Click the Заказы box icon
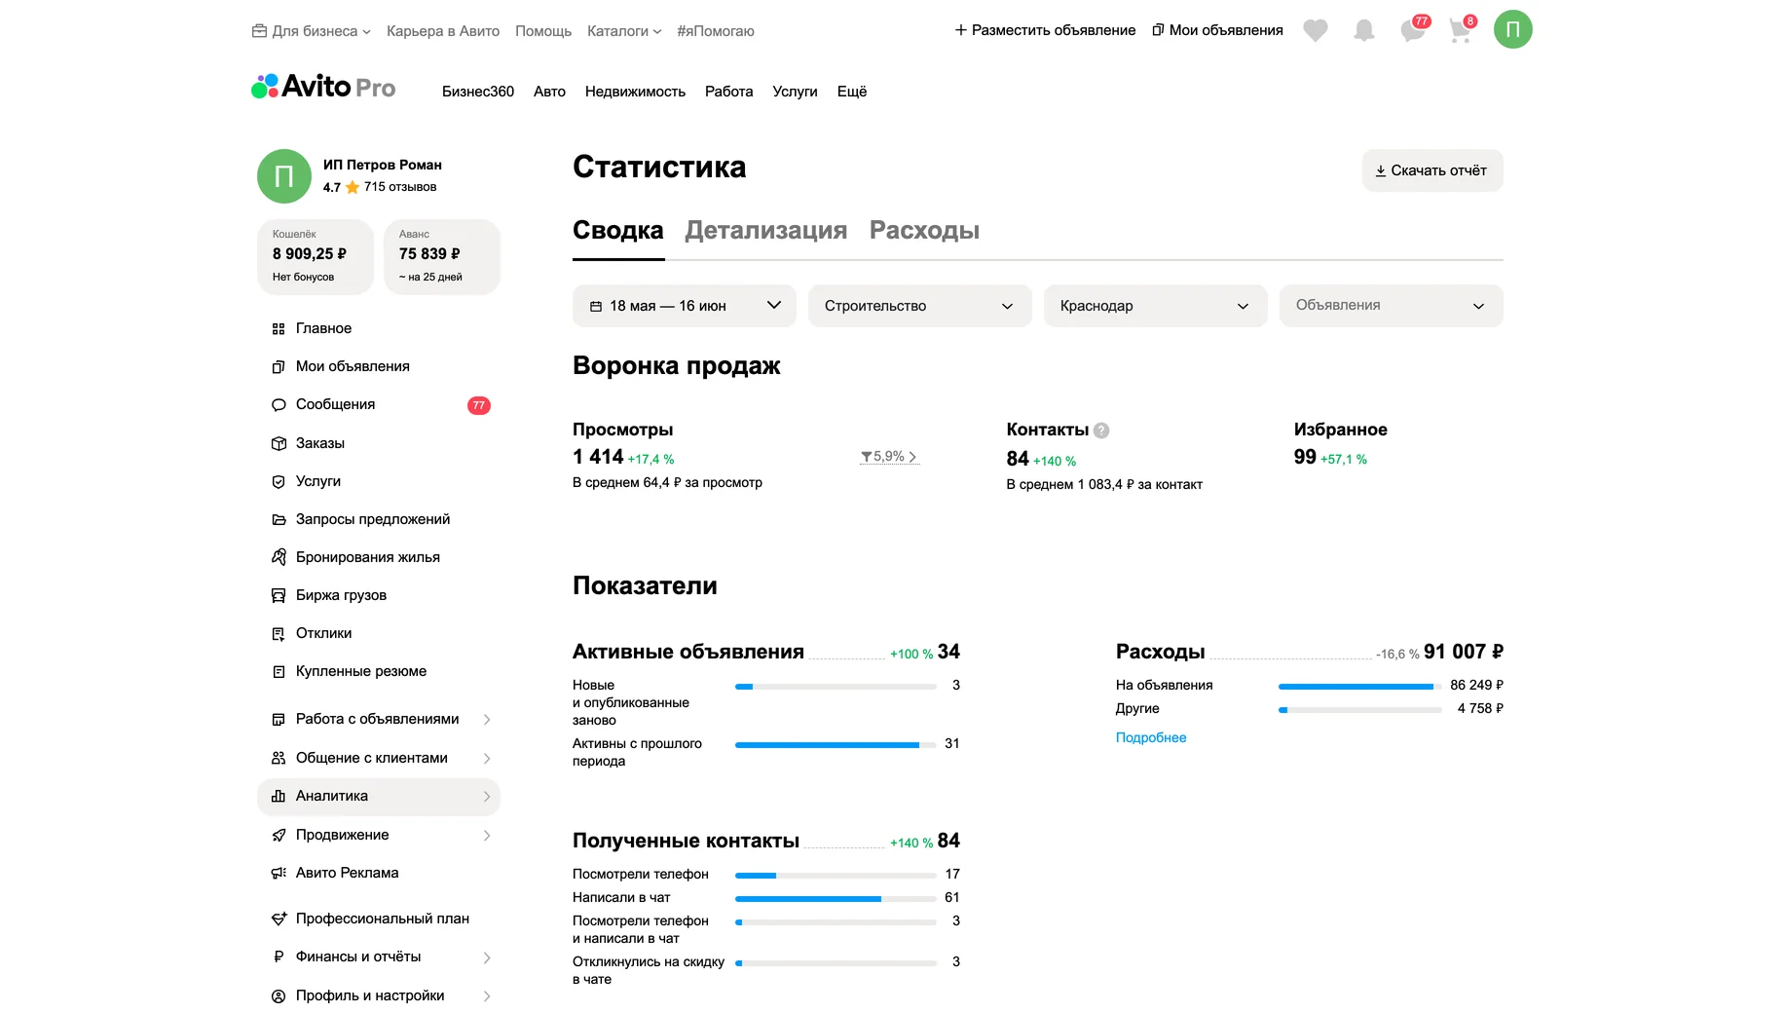This screenshot has width=1784, height=1013. [x=279, y=444]
